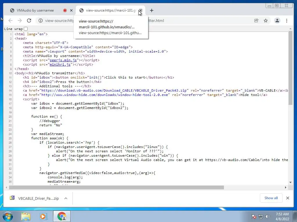Toggle the Line wrap checkbox

(26, 29)
